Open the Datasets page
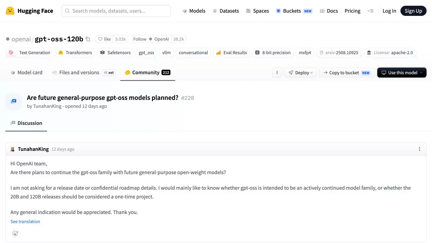Screen dimensions: 432x243 tap(226, 11)
